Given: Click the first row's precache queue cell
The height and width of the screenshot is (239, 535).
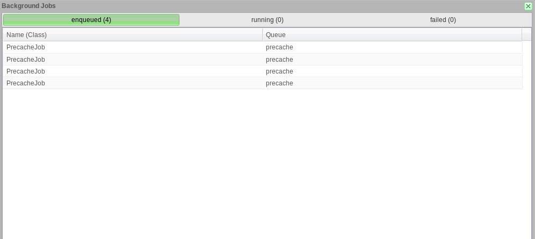Looking at the screenshot, I should tap(392, 47).
